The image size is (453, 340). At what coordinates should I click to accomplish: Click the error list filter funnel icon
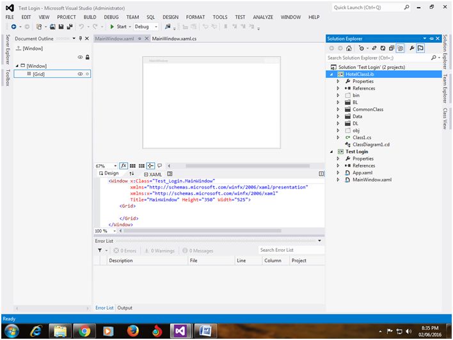(99, 251)
